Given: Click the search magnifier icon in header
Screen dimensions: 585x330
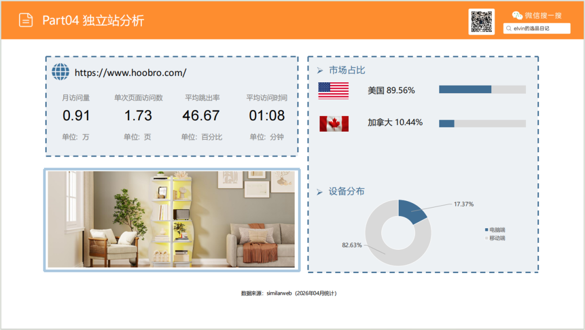Looking at the screenshot, I should click(509, 28).
